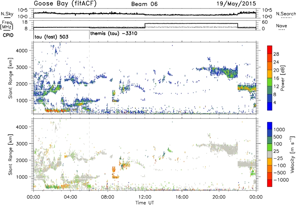Viewport: 296px width, 205px height.
Task: Click the 'Nave' legend label
Action: pyautogui.click(x=282, y=26)
